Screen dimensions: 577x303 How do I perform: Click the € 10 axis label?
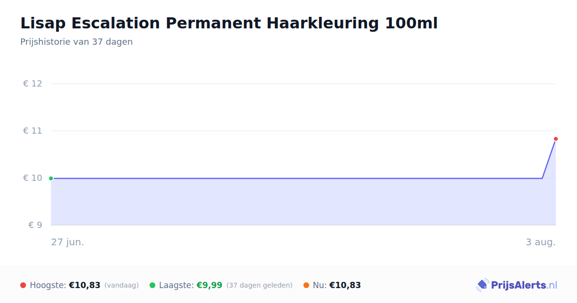pyautogui.click(x=33, y=178)
